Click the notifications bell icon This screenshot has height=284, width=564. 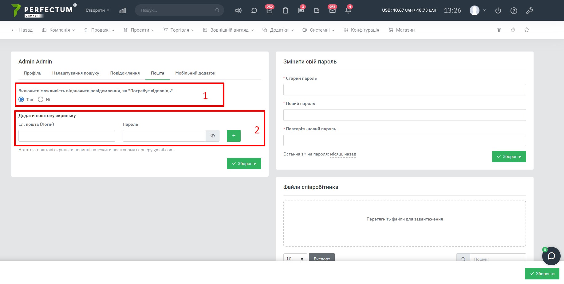(x=348, y=10)
